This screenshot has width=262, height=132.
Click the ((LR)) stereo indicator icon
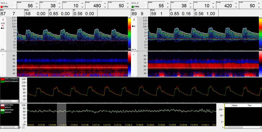click(3, 23)
